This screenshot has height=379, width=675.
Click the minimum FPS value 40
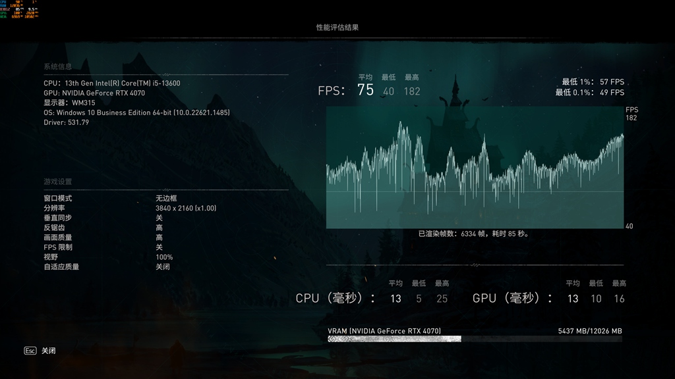click(388, 91)
